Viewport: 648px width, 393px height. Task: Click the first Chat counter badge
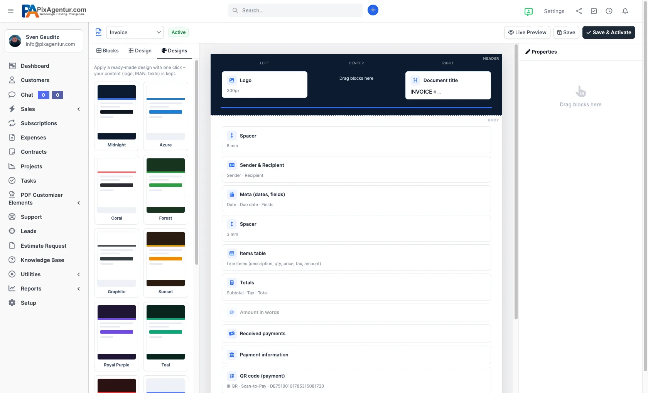pos(44,95)
